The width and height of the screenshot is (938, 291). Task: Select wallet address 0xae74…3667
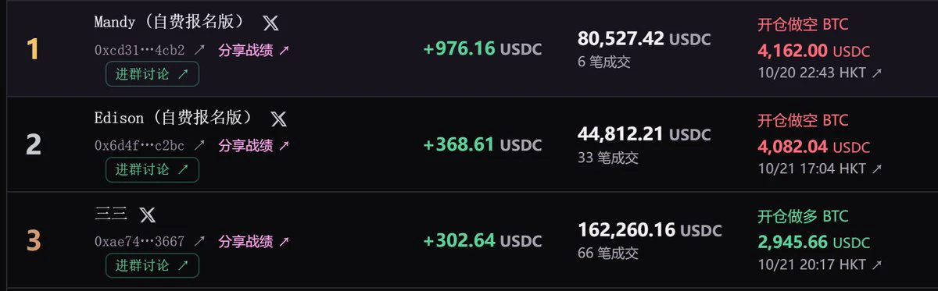(140, 241)
